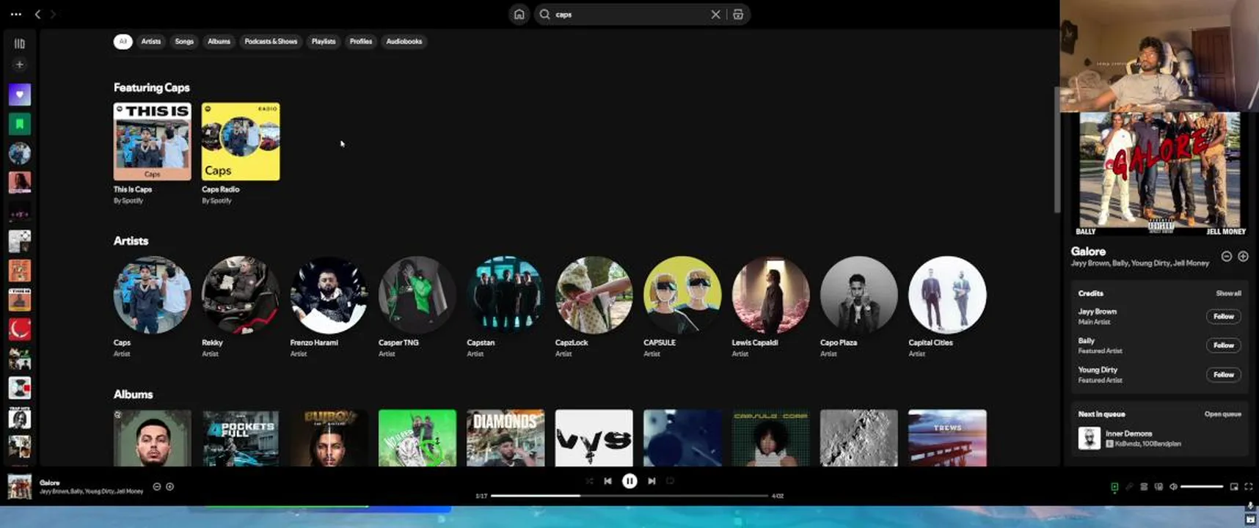
Task: Skip to the next track
Action: [x=652, y=481]
